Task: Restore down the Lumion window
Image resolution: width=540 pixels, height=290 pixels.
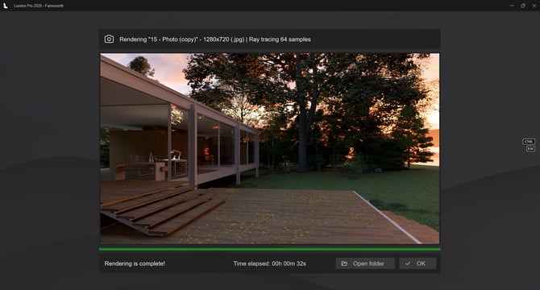Action: click(523, 6)
